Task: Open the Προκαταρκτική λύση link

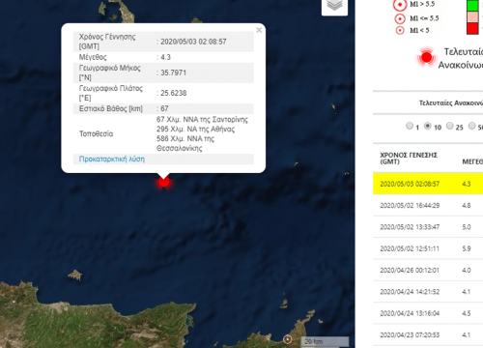Action: tap(112, 159)
